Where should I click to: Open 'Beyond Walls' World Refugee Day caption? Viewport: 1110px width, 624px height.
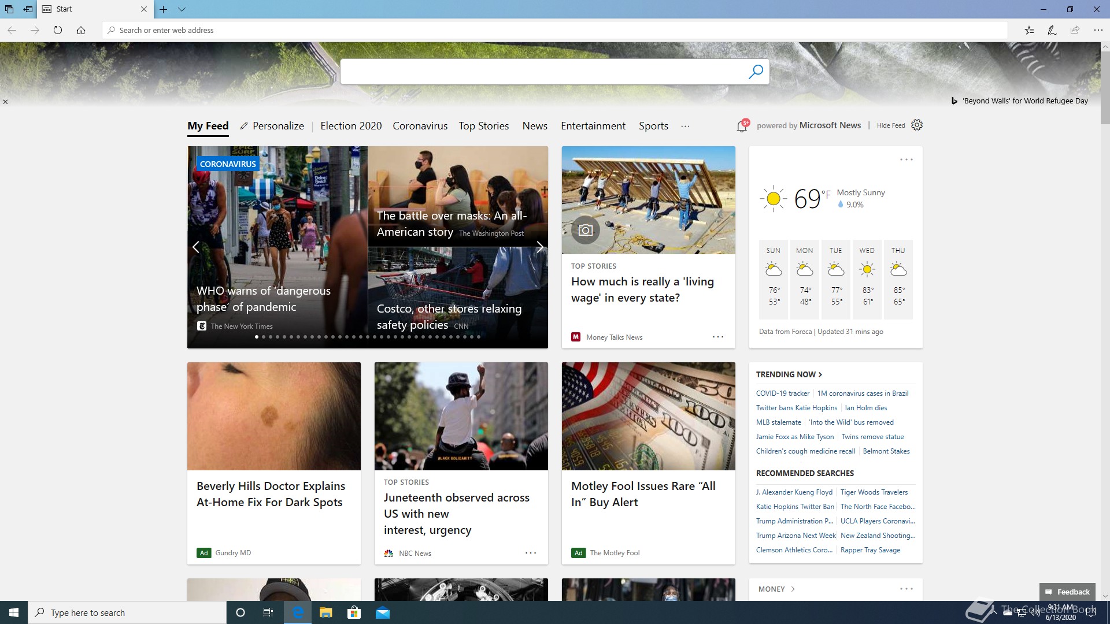[1025, 101]
